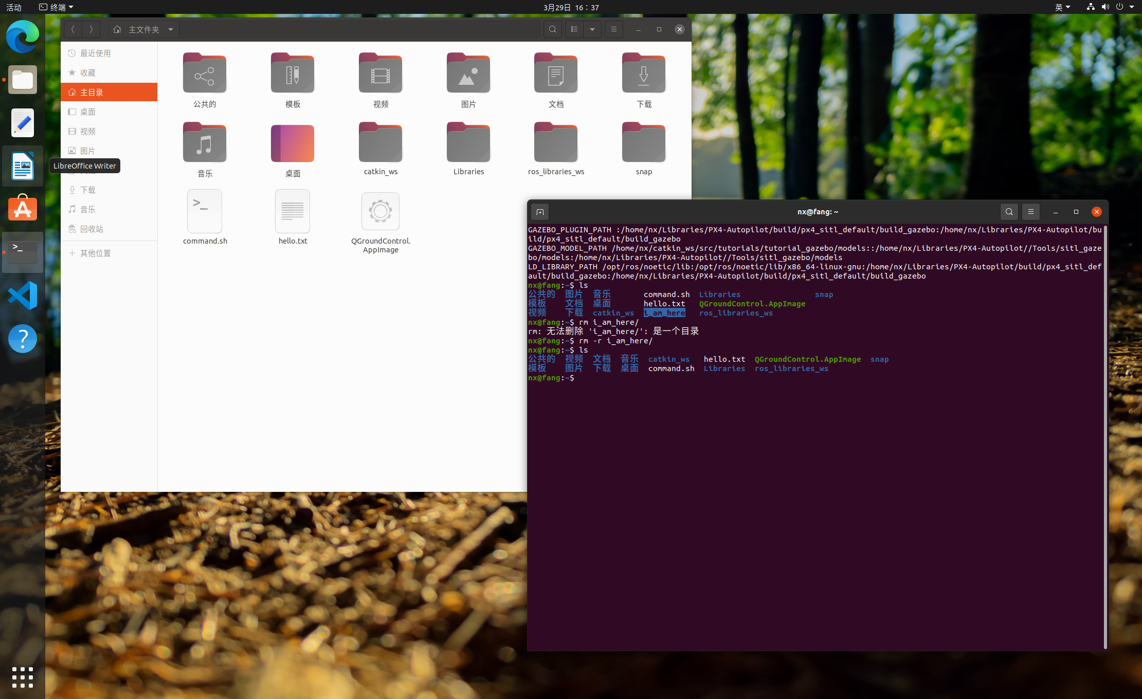
Task: Open Ubuntu Software from the dock
Action: [x=23, y=208]
